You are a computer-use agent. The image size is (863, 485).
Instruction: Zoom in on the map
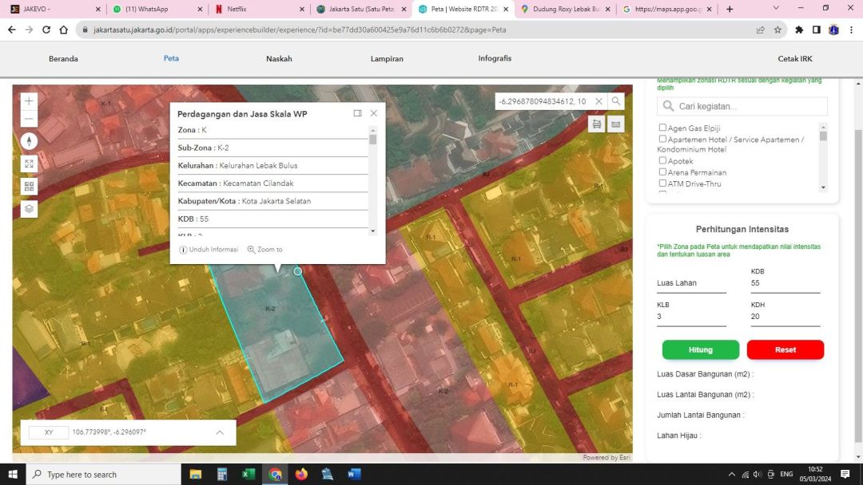(29, 101)
